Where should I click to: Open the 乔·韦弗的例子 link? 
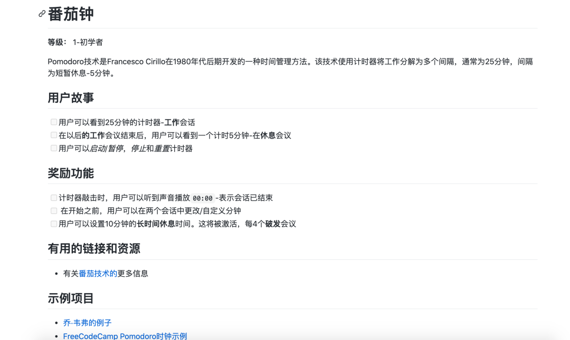pos(87,323)
